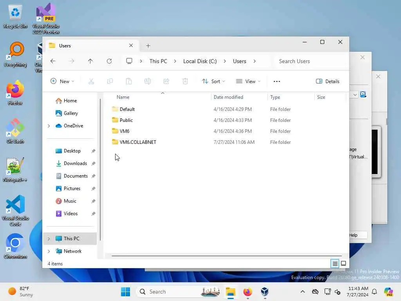Expand the OneDrive tree node
The width and height of the screenshot is (401, 301).
49,126
